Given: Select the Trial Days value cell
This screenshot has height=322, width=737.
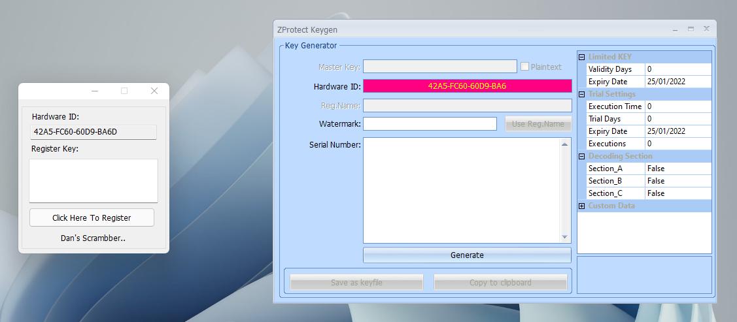Looking at the screenshot, I should [677, 119].
